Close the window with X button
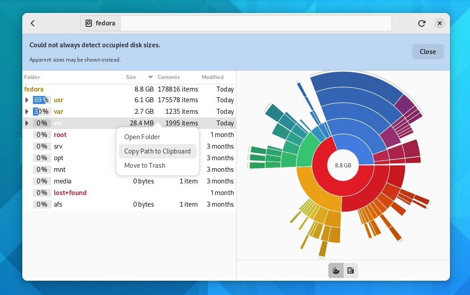Screen dimensions: 470x295 tap(439, 23)
